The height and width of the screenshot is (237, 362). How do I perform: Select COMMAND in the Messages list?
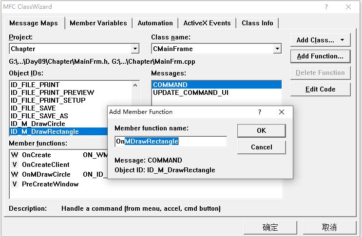click(x=216, y=85)
